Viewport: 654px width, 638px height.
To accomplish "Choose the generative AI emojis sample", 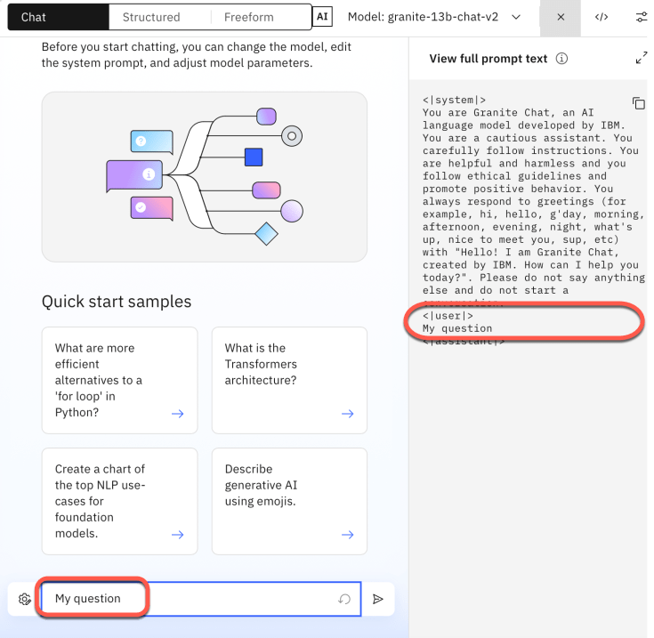I will click(x=289, y=501).
